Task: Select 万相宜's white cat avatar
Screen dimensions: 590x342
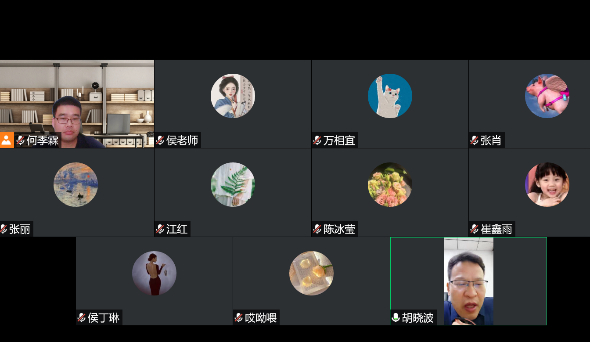Action: click(390, 96)
